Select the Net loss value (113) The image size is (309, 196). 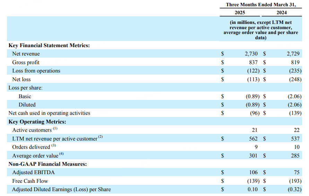point(253,79)
